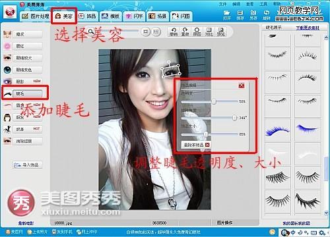Click the 对比 compare button
The width and height of the screenshot is (330, 237).
tap(209, 32)
